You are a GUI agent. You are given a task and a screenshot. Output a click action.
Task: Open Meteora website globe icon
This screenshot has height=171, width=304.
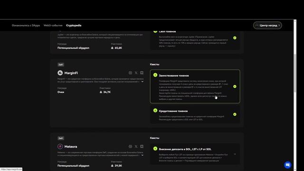pos(130,146)
